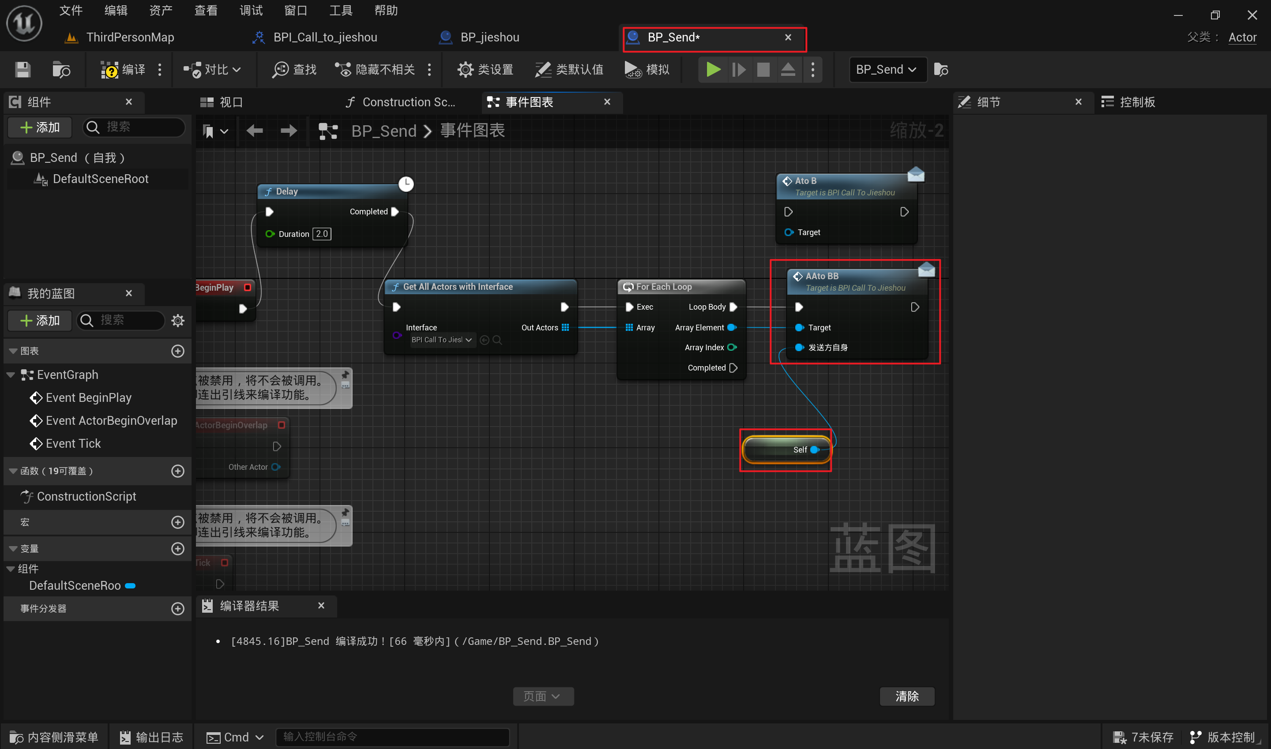
Task: Select Event Tick in tree
Action: [73, 444]
